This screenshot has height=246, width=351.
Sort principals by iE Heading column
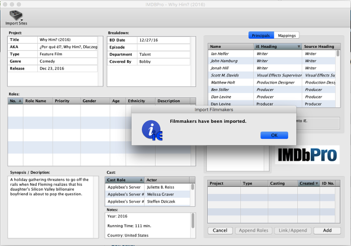[x=278, y=46]
